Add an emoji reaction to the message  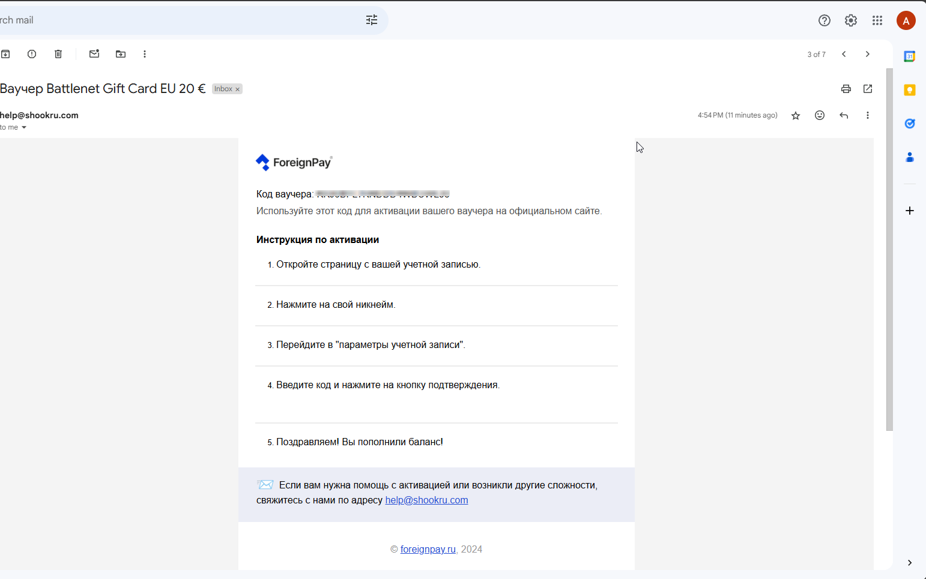(x=820, y=115)
